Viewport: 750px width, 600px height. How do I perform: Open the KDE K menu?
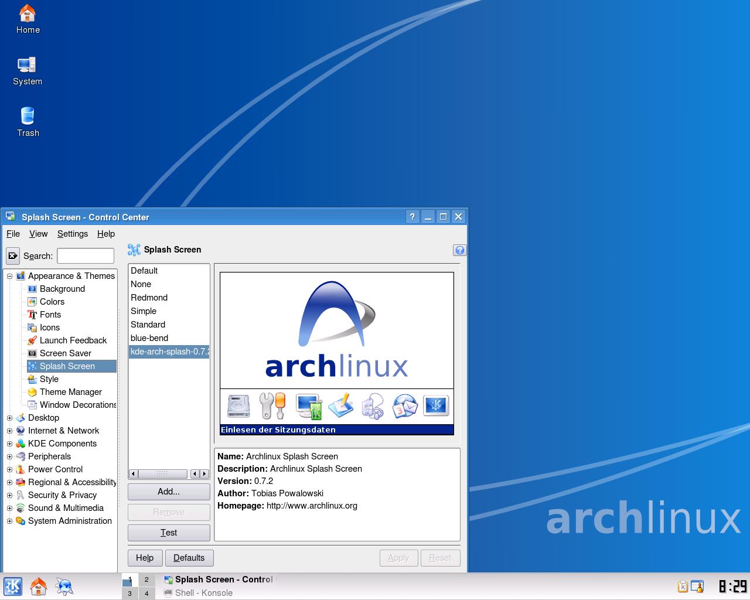pos(13,587)
